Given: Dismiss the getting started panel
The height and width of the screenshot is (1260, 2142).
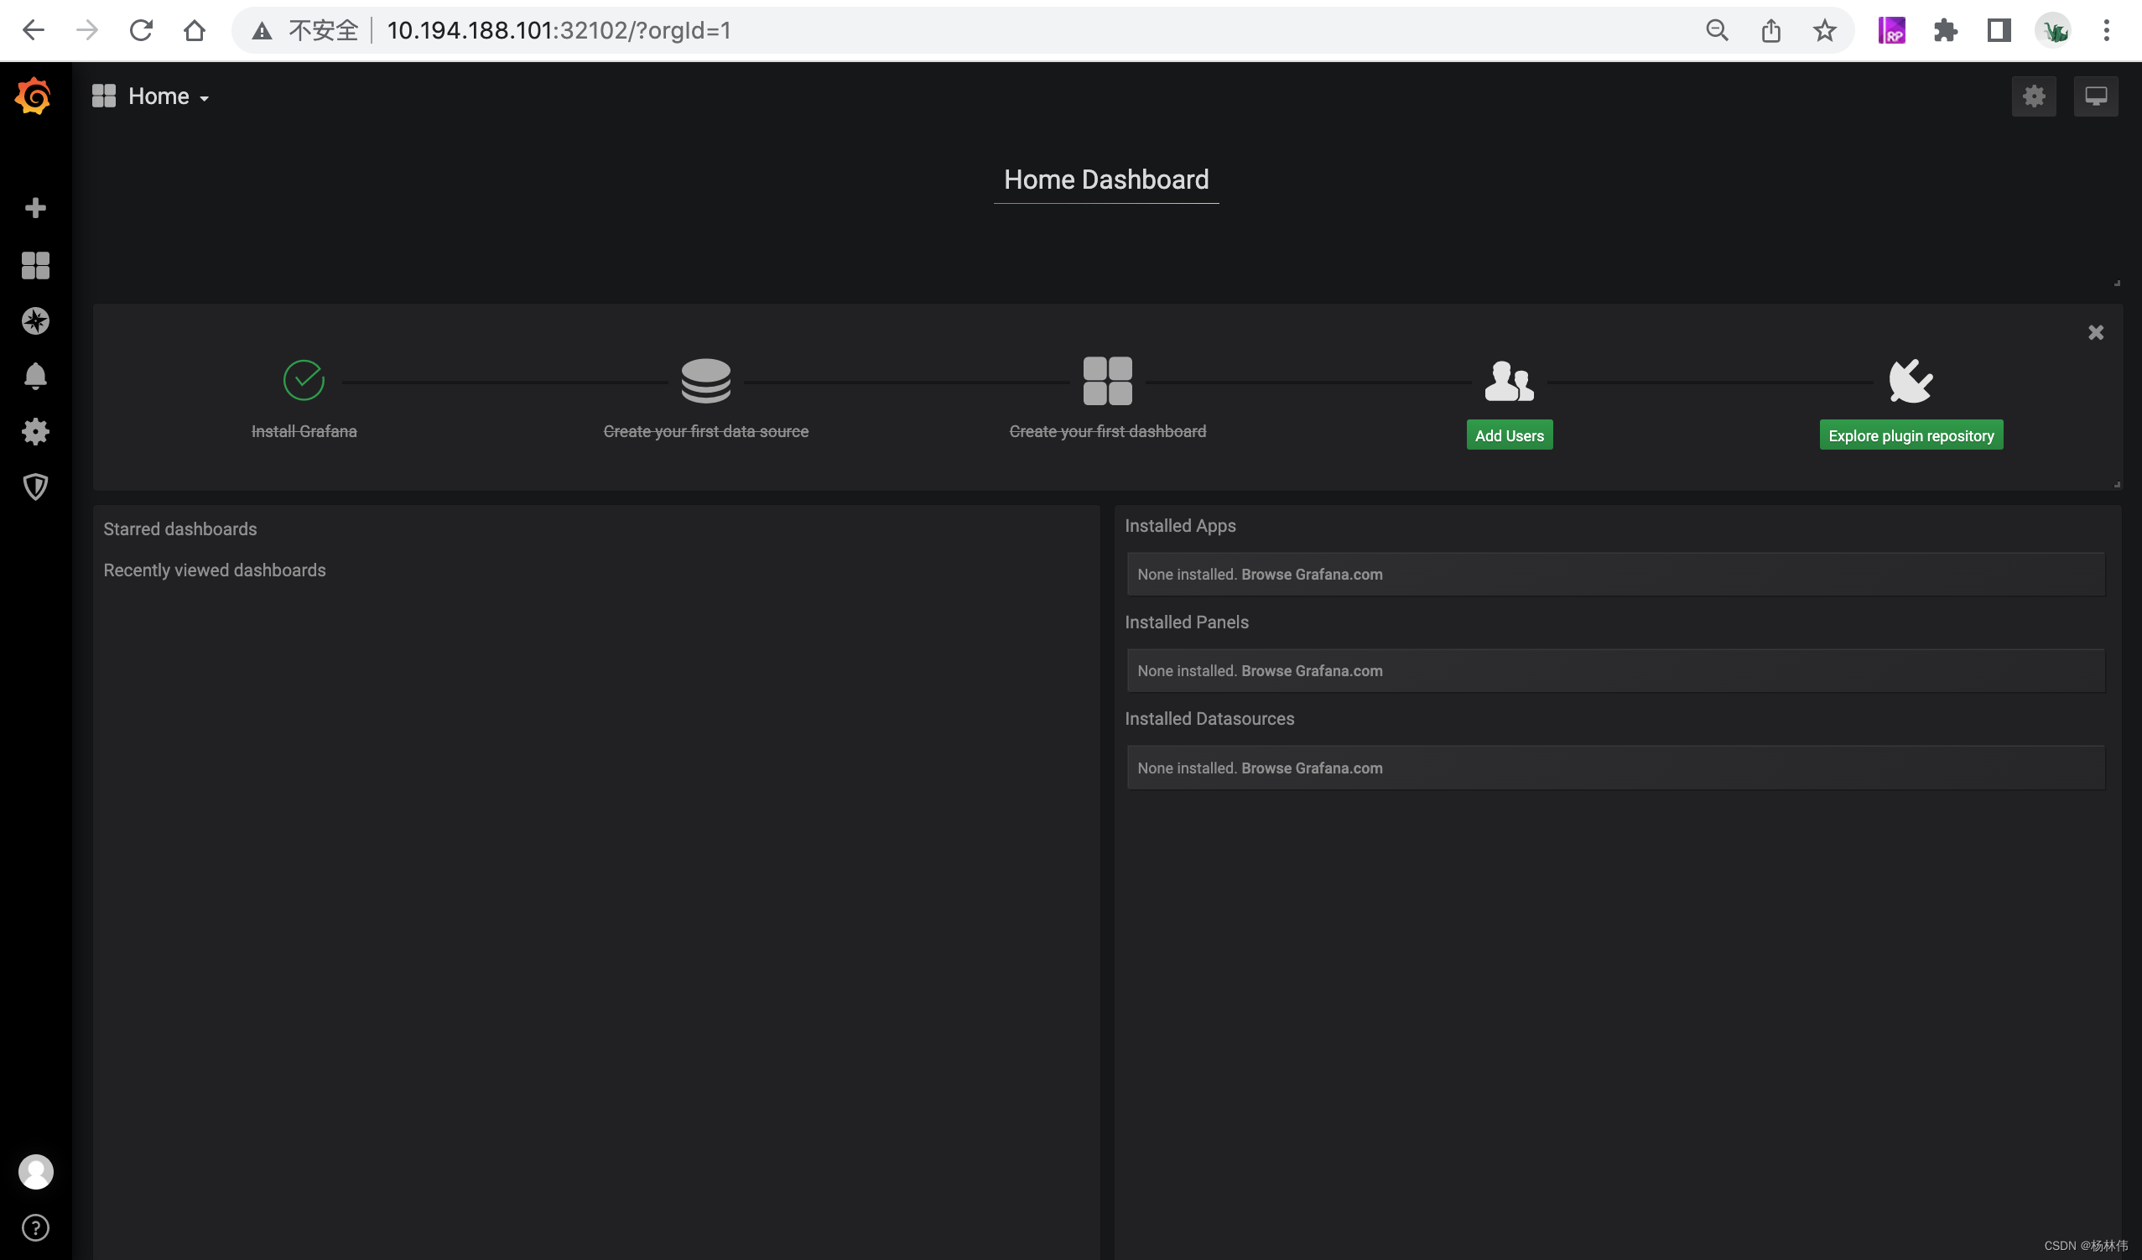Looking at the screenshot, I should [x=2095, y=332].
